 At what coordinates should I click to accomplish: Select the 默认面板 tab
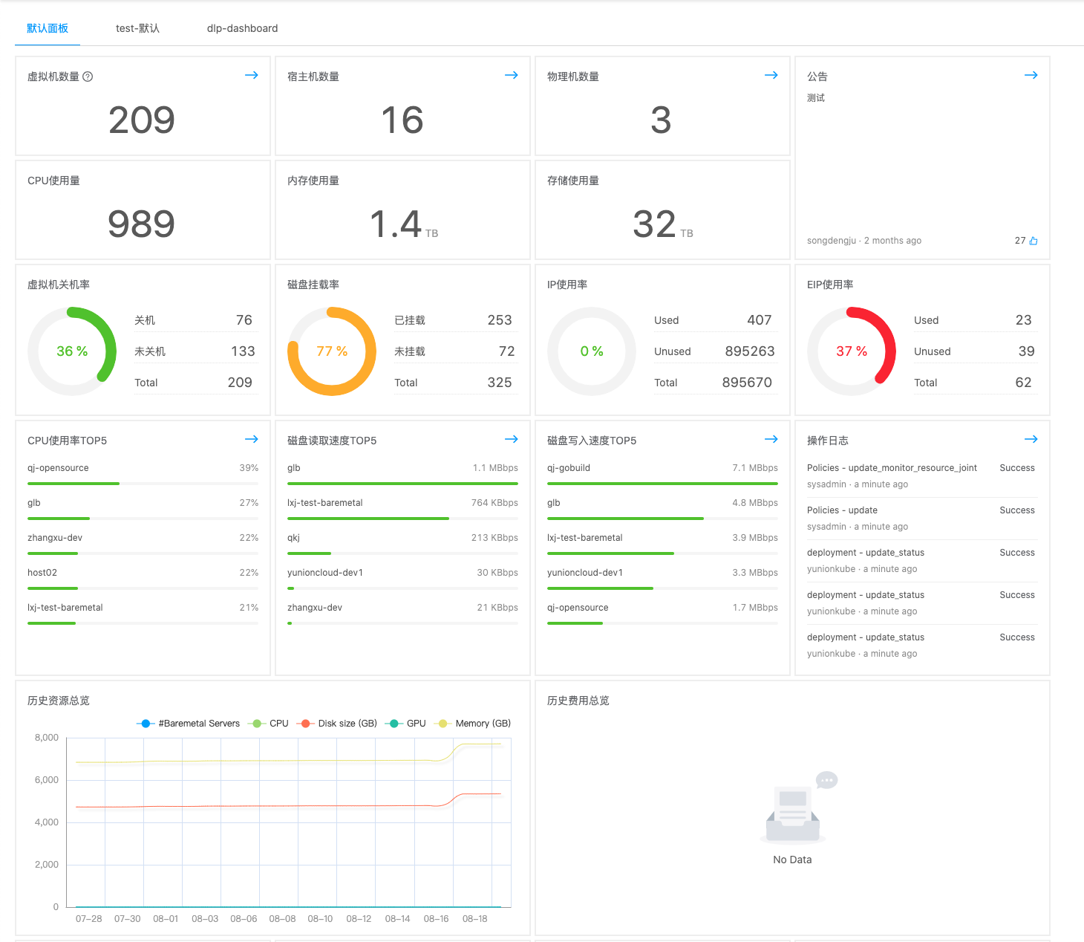coord(48,28)
